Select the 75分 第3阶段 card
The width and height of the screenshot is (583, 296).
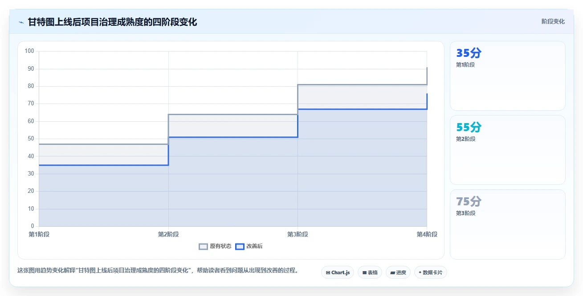point(508,224)
